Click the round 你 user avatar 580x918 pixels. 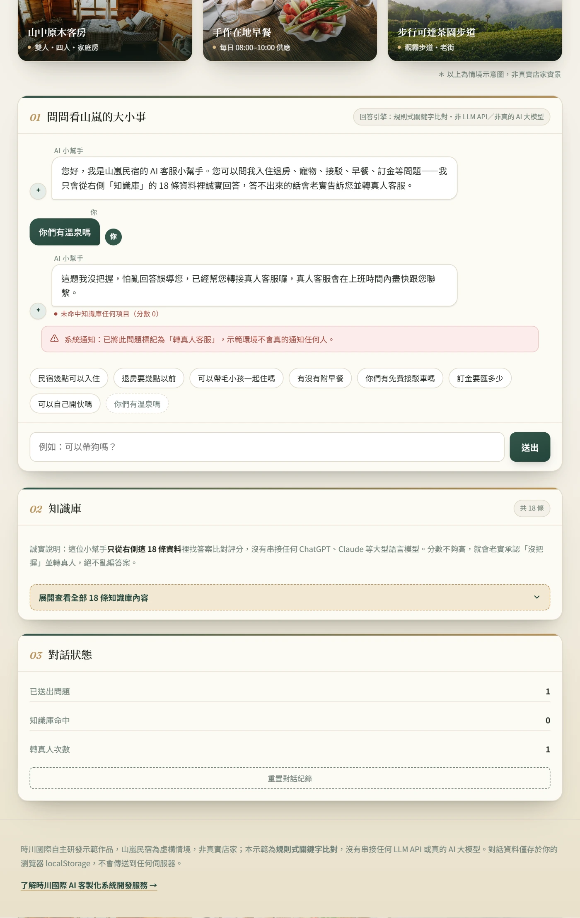click(113, 237)
